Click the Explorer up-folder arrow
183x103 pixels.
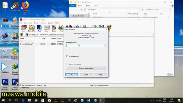[x=81, y=10]
